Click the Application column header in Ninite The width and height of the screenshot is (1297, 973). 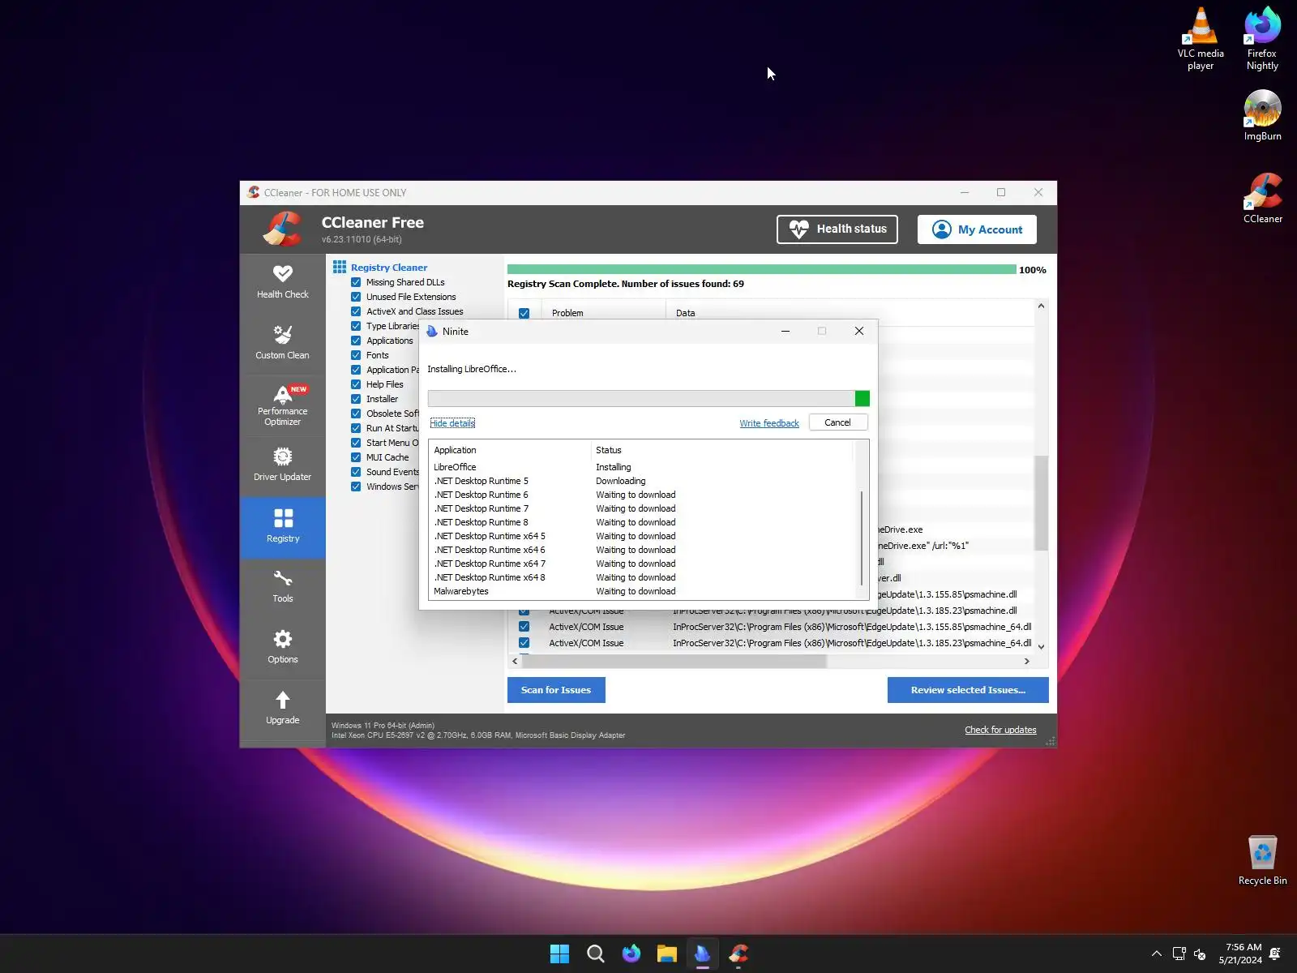pyautogui.click(x=511, y=450)
